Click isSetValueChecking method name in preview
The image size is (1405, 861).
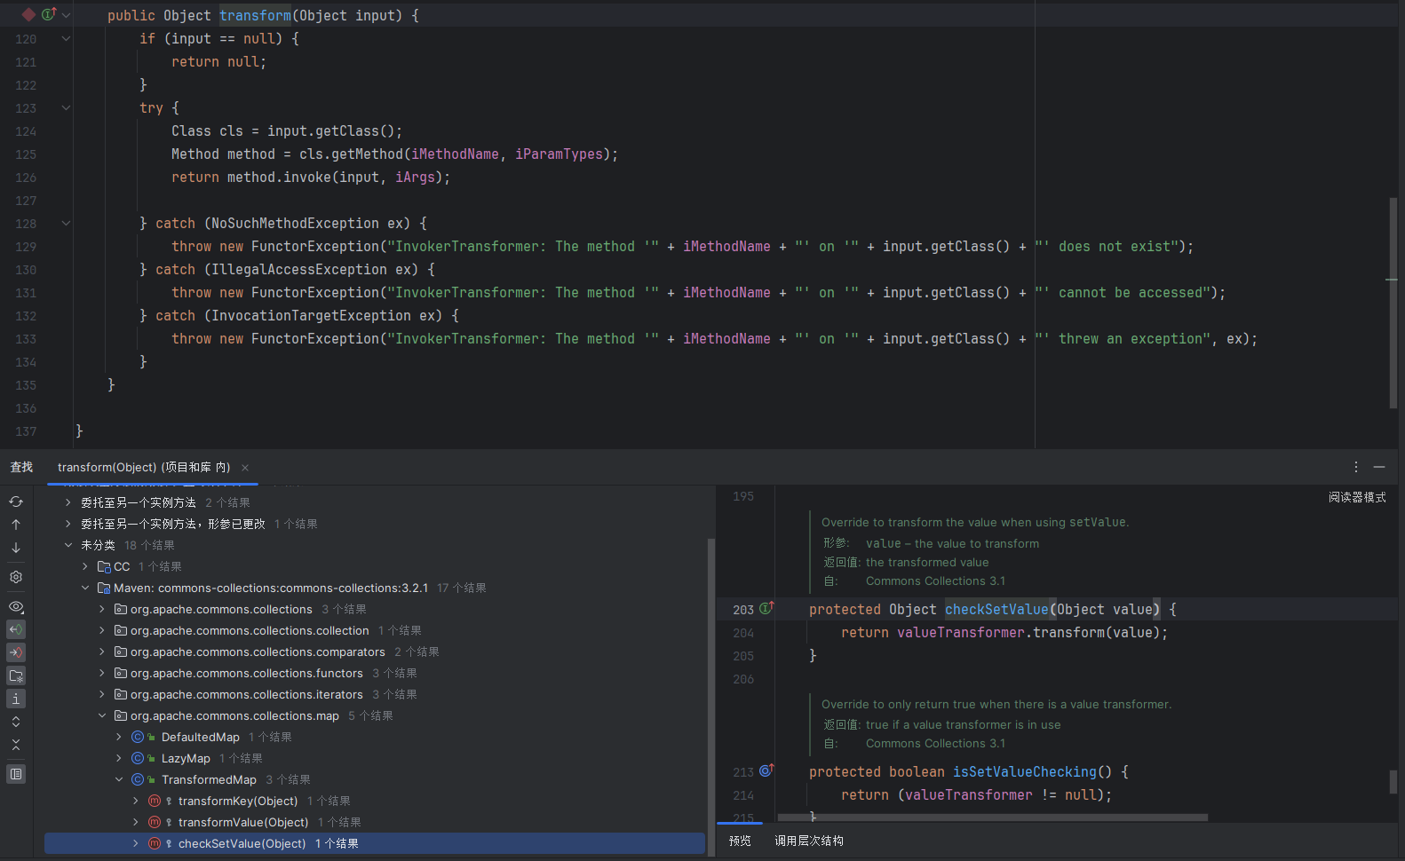coord(1025,771)
